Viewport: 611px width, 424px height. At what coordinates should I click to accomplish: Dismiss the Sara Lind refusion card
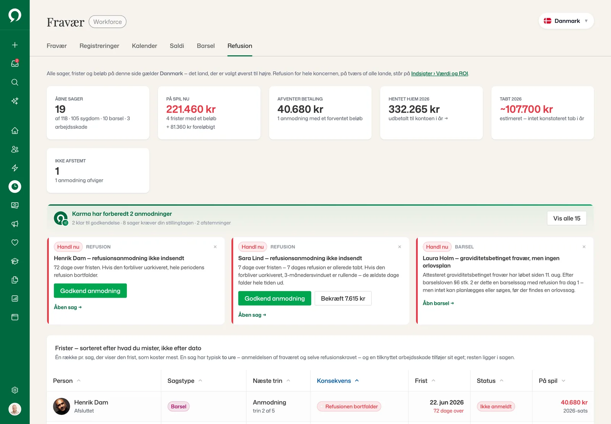tap(400, 247)
